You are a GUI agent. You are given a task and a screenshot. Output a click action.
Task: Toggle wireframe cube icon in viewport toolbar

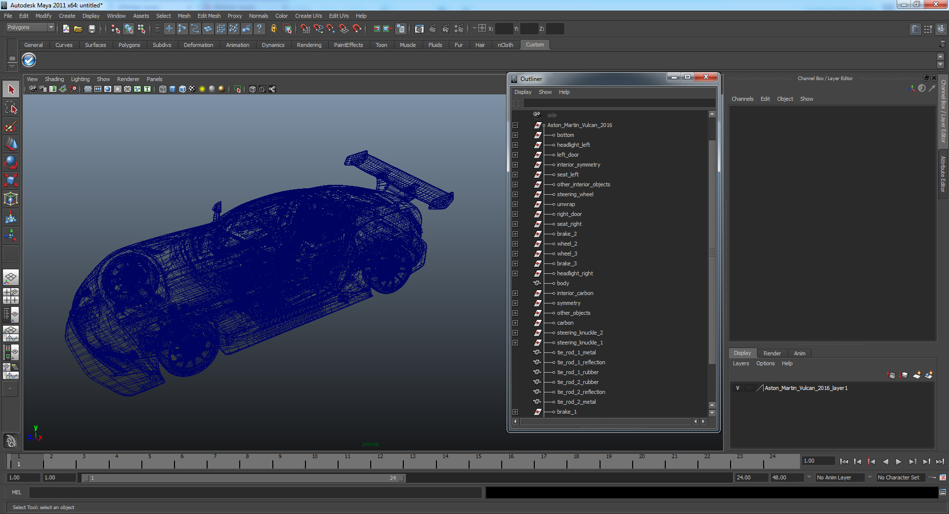(x=163, y=89)
